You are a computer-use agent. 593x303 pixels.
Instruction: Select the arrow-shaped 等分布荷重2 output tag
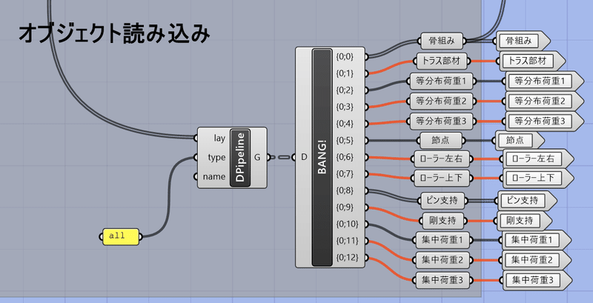click(545, 101)
